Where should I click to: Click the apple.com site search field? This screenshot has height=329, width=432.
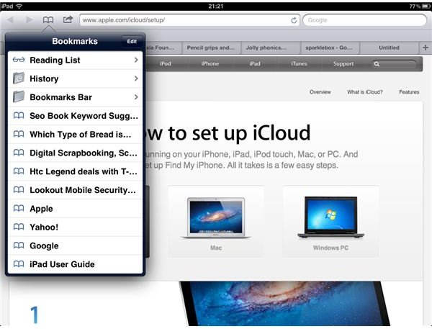coord(394,64)
